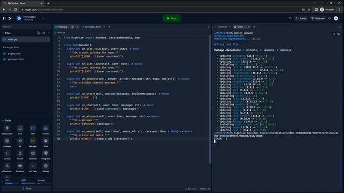
Task: Click the Storage usage bar
Action: coord(44,183)
